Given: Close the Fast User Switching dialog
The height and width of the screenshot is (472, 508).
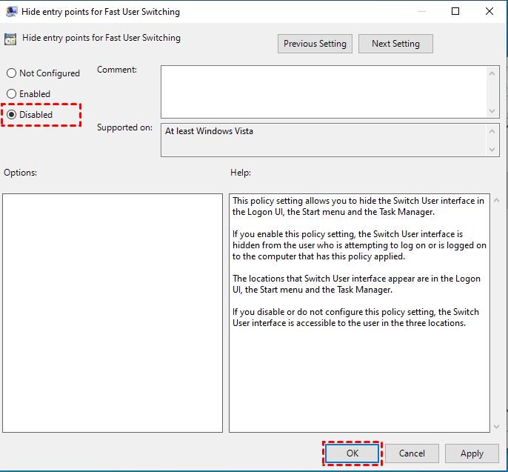Looking at the screenshot, I should (489, 12).
